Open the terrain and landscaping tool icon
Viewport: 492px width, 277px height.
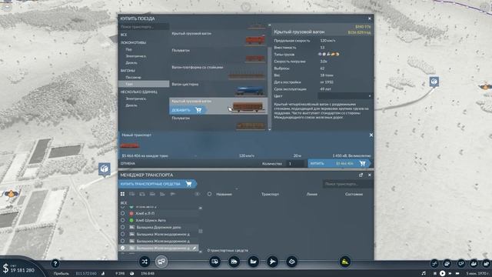tap(291, 262)
